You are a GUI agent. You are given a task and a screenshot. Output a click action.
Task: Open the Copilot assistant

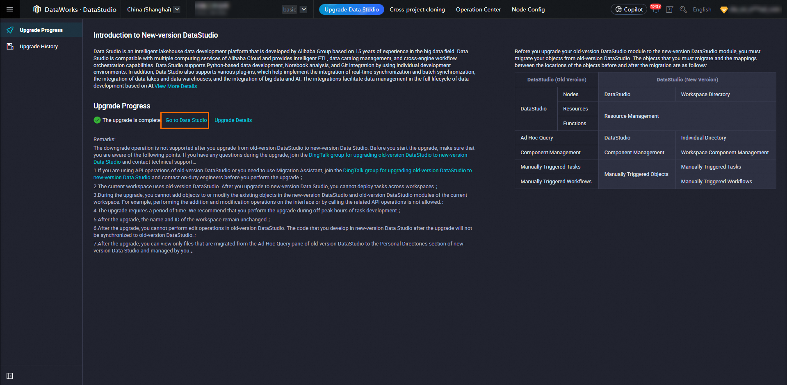click(629, 9)
